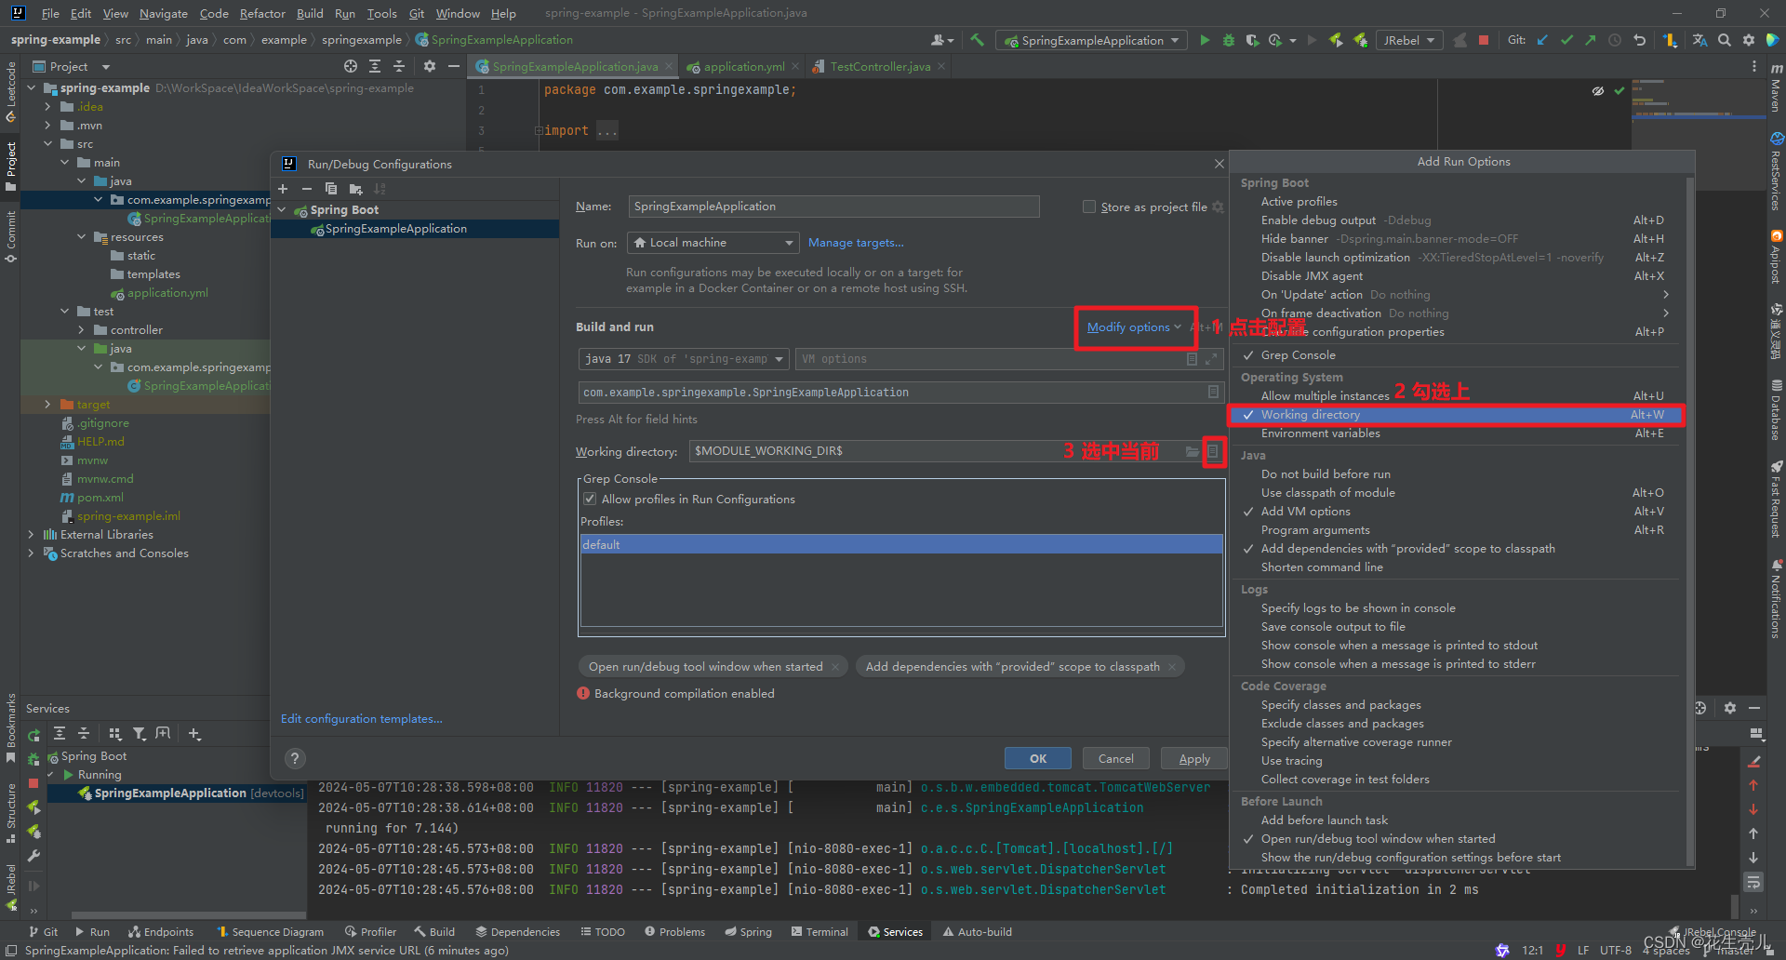The width and height of the screenshot is (1786, 960).
Task: Click insert macros icon in Working directory field
Action: (x=1213, y=451)
